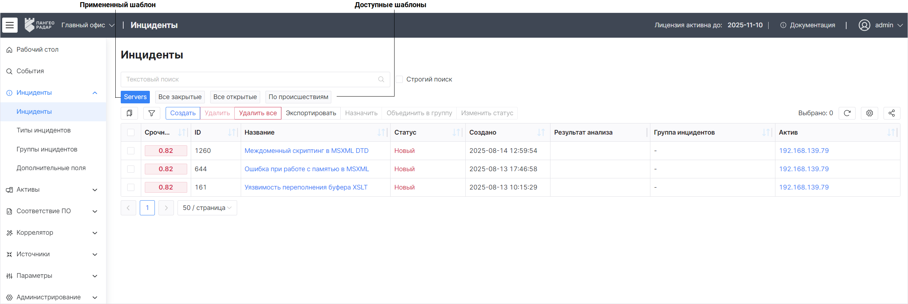Image resolution: width=908 pixels, height=304 pixels.
Task: Apply the Все закрытые template
Action: [x=180, y=97]
